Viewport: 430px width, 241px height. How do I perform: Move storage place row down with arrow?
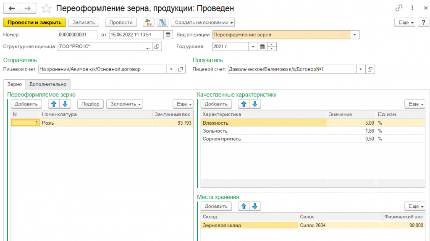(x=255, y=206)
